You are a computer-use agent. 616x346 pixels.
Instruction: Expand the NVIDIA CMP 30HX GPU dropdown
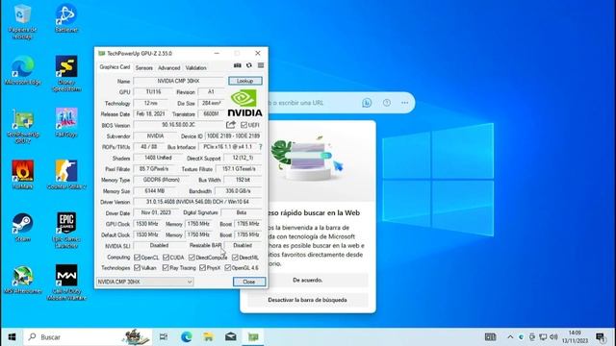[x=145, y=282]
